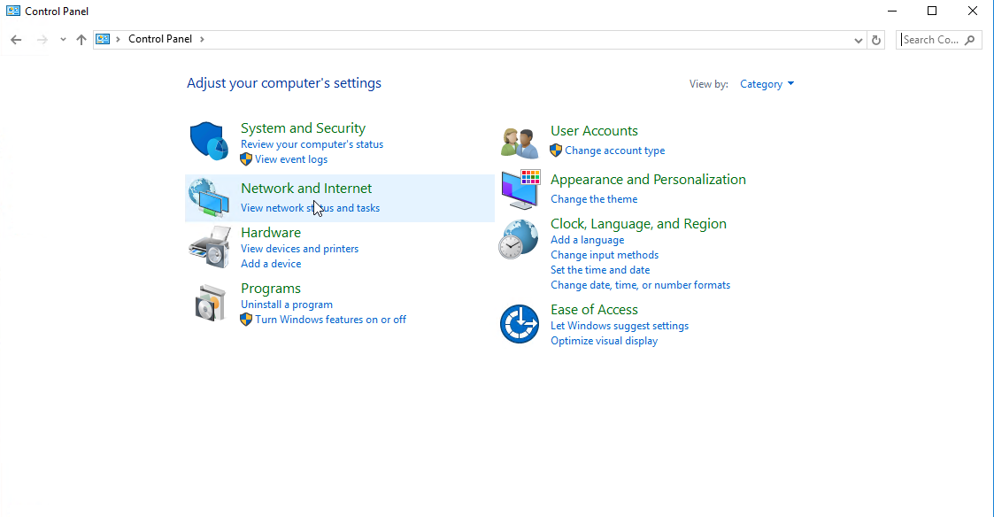The height and width of the screenshot is (517, 994).
Task: Click the Programs disc box icon
Action: point(211,303)
